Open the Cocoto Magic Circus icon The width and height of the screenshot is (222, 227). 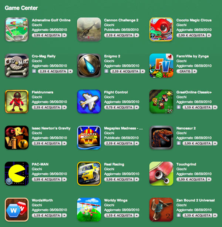pos(161,30)
